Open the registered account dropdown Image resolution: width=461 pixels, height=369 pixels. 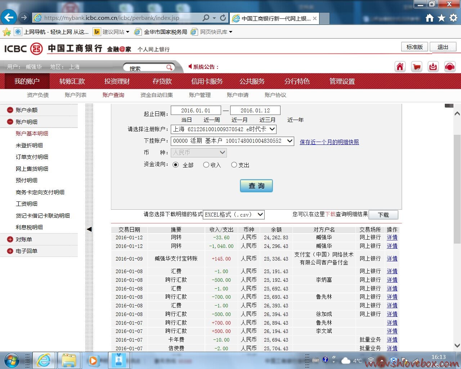pyautogui.click(x=224, y=129)
